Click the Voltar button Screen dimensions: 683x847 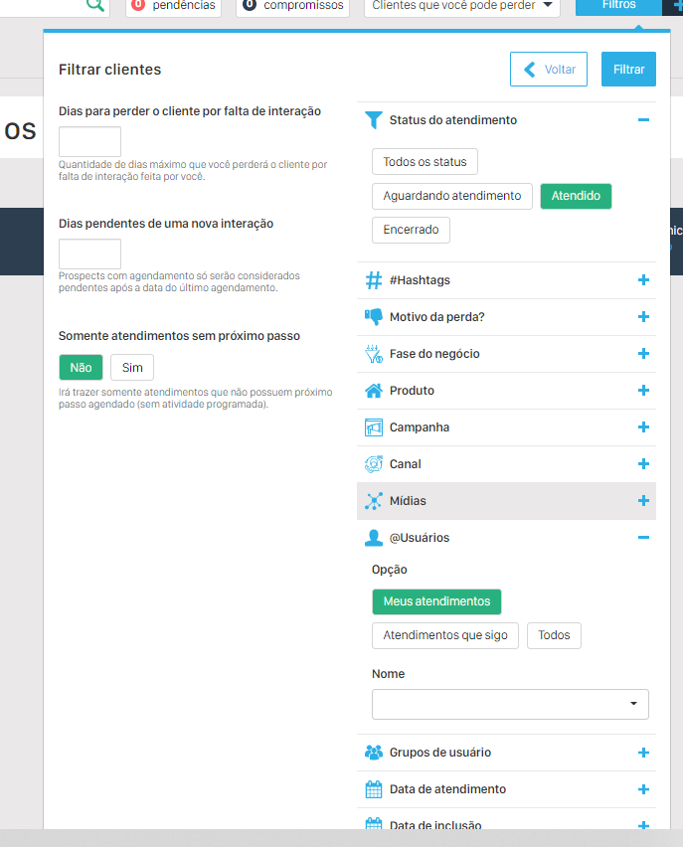pyautogui.click(x=549, y=70)
